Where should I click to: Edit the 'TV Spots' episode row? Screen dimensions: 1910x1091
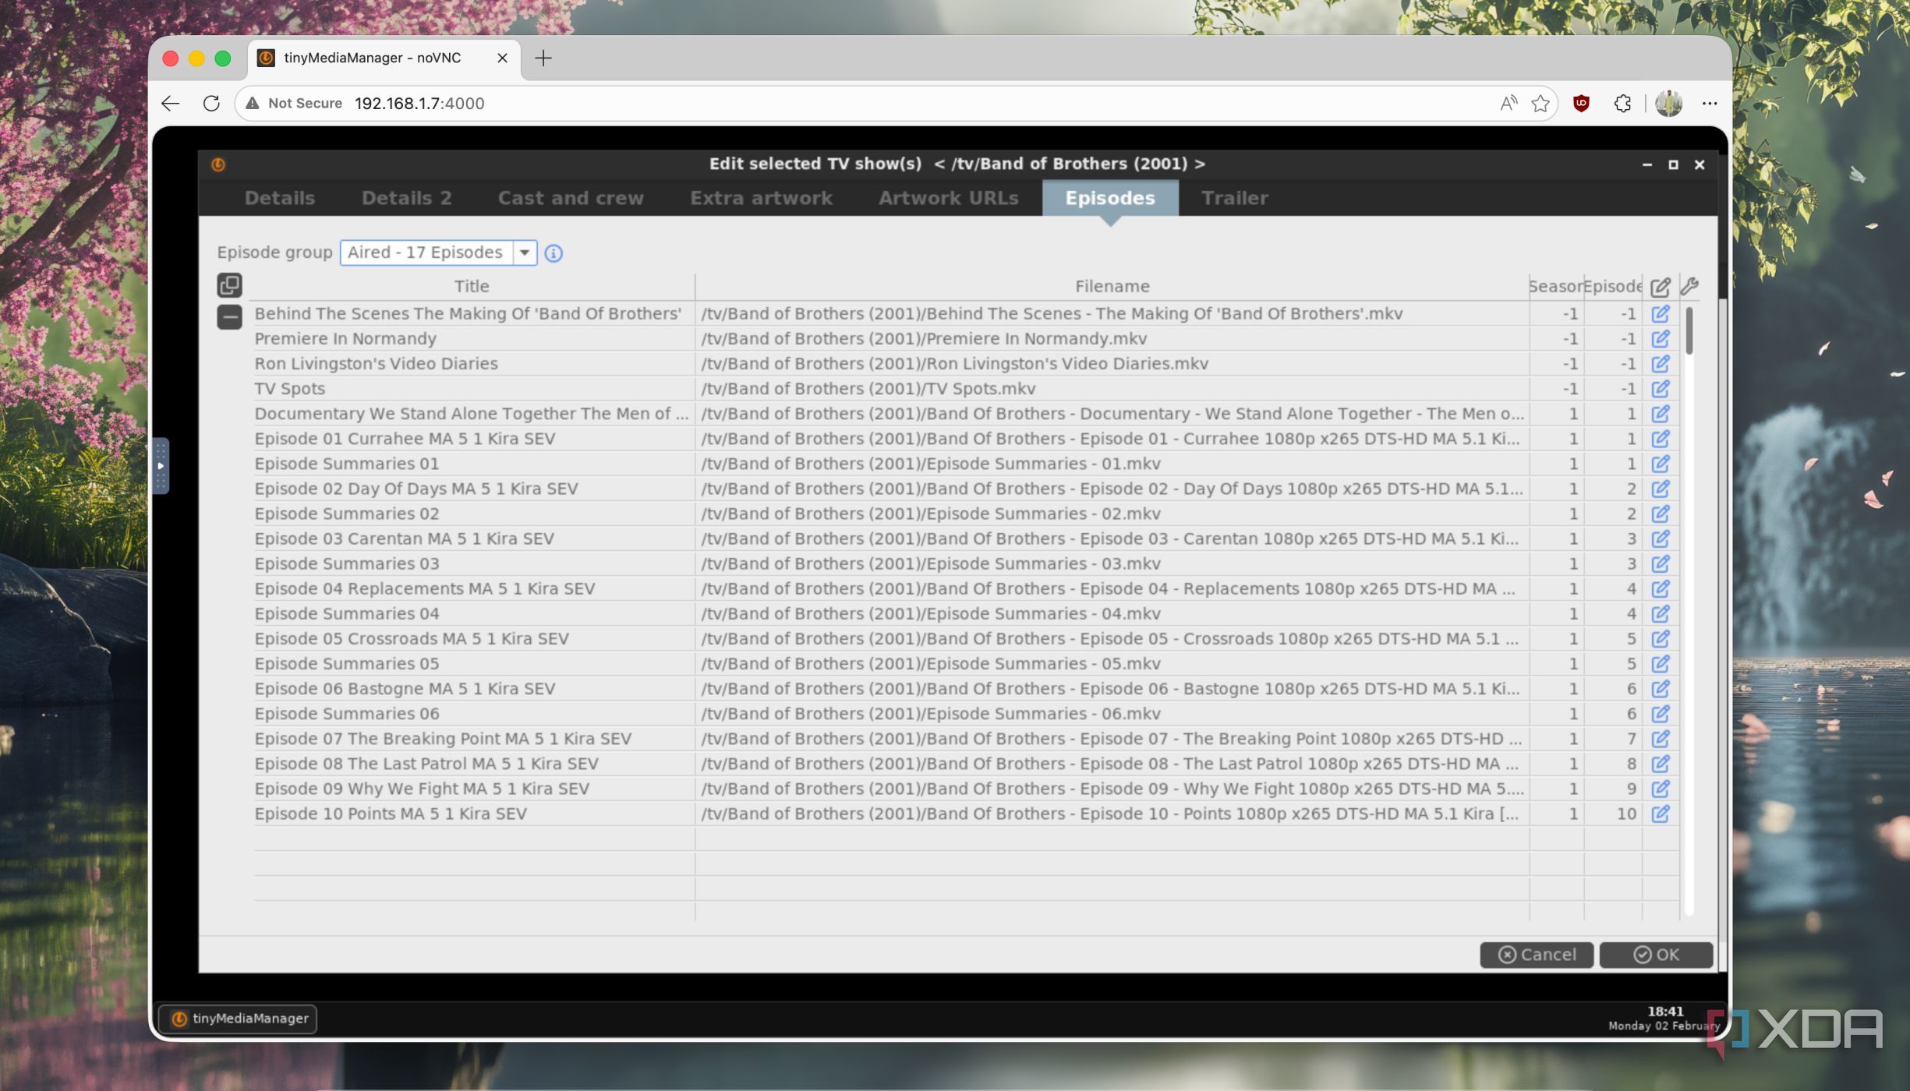click(x=1661, y=389)
